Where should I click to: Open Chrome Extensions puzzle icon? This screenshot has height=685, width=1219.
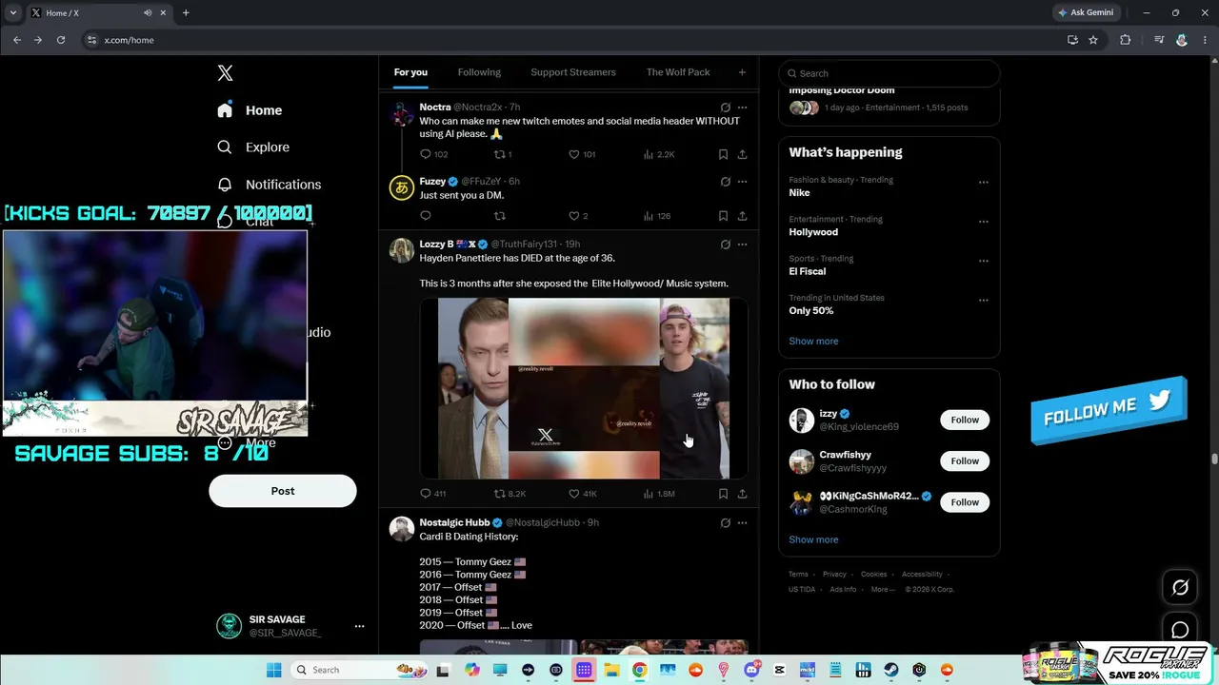(x=1125, y=40)
